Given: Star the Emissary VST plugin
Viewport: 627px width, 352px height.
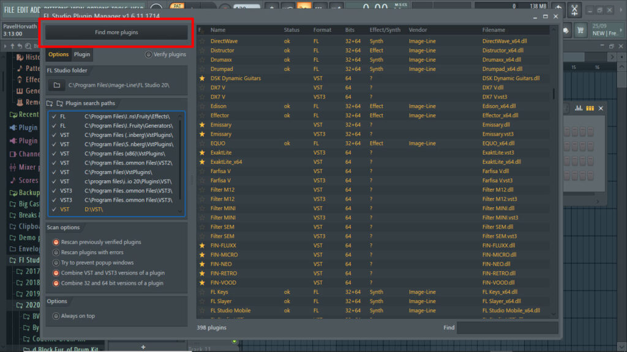Looking at the screenshot, I should point(203,124).
